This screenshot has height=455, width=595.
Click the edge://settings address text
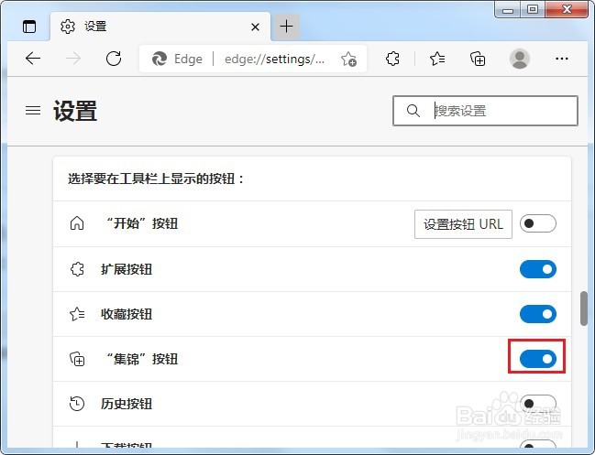[274, 60]
